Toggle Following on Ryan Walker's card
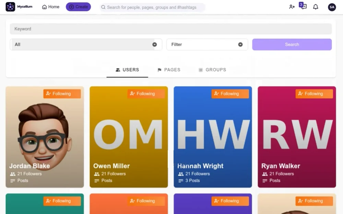The height and width of the screenshot is (214, 343). pos(314,94)
